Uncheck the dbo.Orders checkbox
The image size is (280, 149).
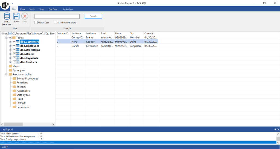pos(14,54)
